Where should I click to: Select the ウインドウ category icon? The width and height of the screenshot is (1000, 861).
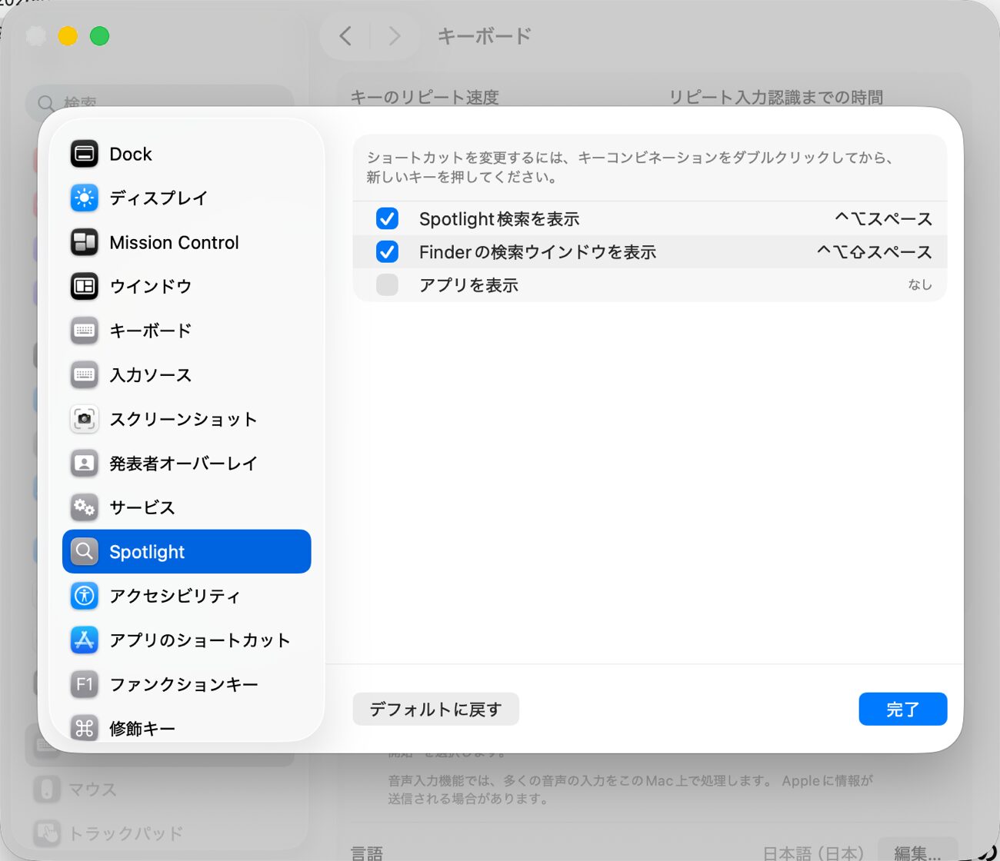(x=85, y=287)
